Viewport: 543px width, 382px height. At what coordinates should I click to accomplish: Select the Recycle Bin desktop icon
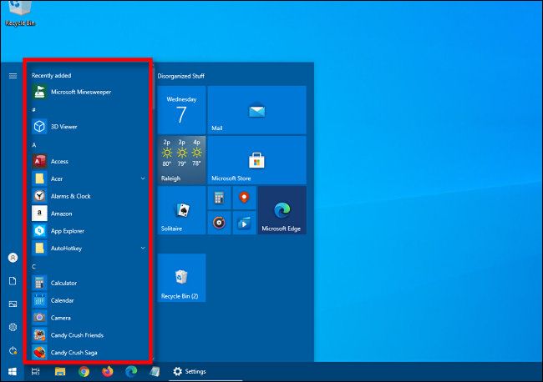click(x=20, y=13)
